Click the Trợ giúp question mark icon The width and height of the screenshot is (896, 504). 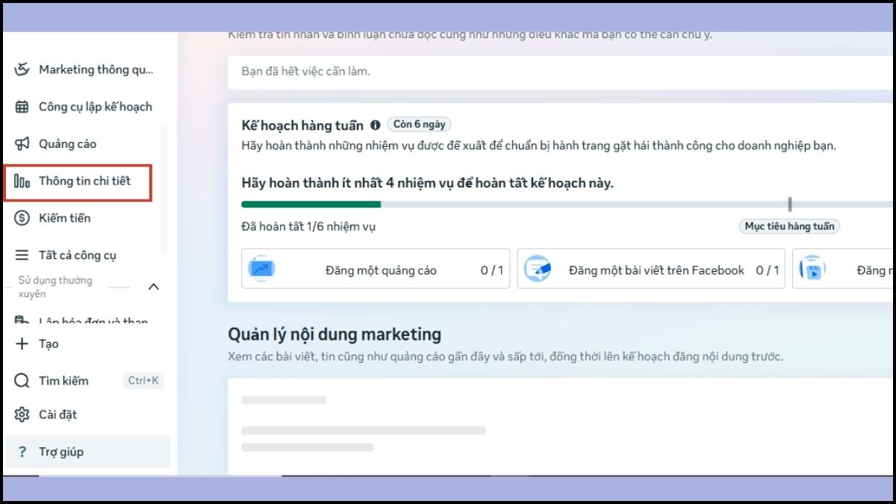pyautogui.click(x=22, y=452)
